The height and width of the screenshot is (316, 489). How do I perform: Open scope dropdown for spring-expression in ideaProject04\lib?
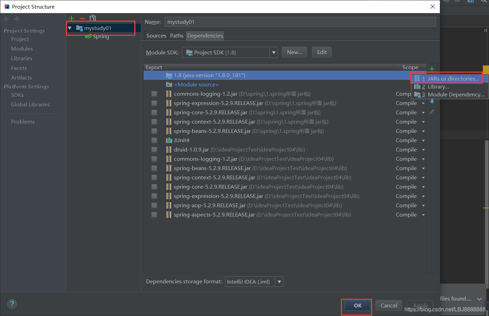click(423, 196)
